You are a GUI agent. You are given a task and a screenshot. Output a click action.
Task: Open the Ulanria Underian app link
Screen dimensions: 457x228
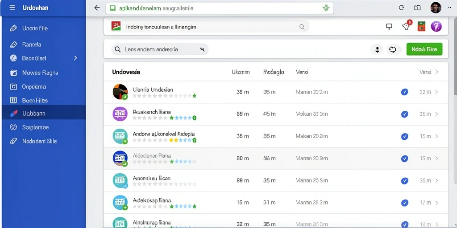(153, 90)
